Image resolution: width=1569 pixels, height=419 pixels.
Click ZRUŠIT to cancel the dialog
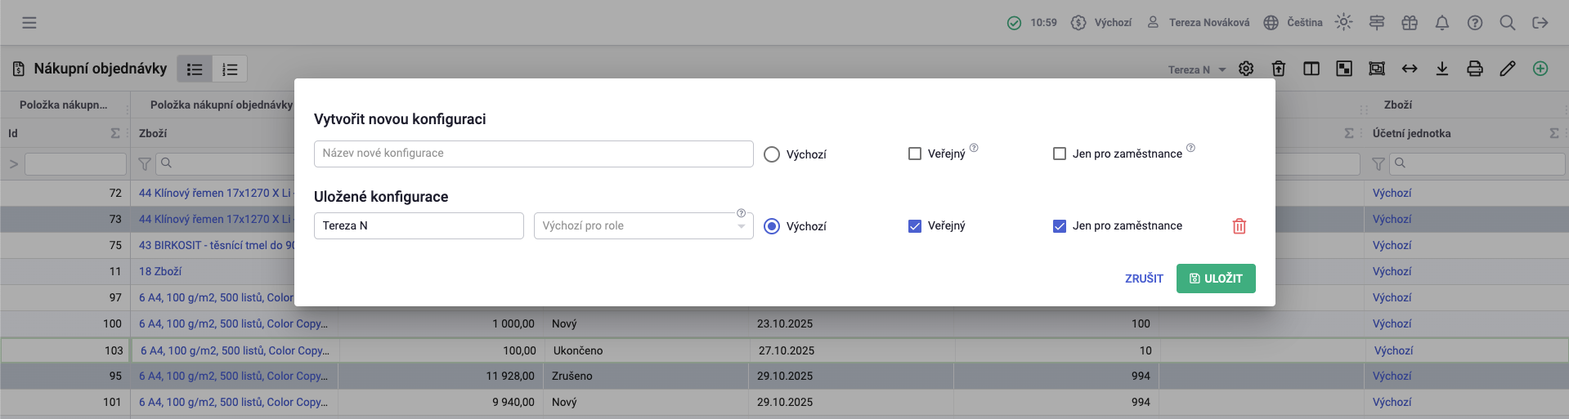pos(1143,279)
